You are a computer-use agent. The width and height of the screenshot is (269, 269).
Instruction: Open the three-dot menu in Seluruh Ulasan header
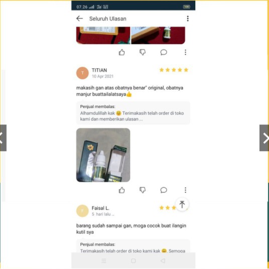pos(188,19)
